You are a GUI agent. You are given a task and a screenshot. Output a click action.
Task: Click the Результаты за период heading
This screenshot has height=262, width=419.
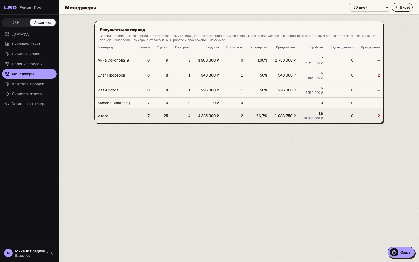[122, 30]
